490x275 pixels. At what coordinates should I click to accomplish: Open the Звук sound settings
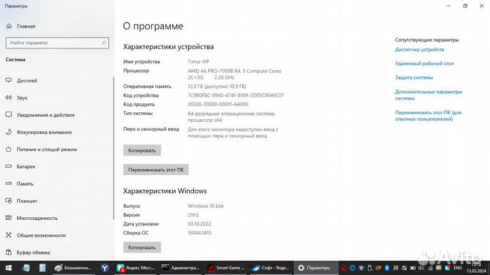coord(16,97)
